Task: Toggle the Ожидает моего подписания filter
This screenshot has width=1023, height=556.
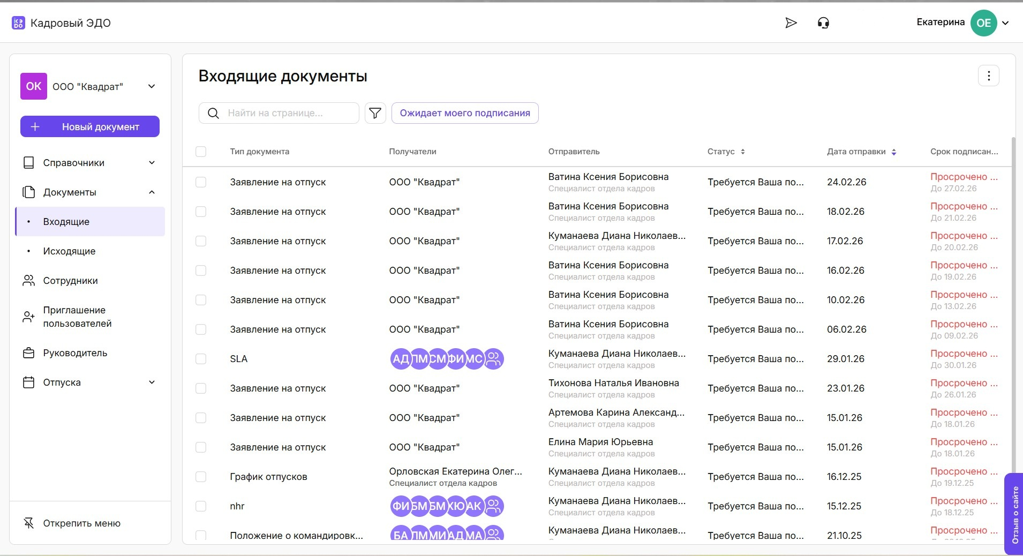Action: click(x=464, y=113)
